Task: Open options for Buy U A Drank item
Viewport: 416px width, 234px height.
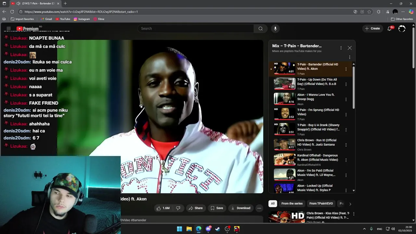Action: (346, 130)
